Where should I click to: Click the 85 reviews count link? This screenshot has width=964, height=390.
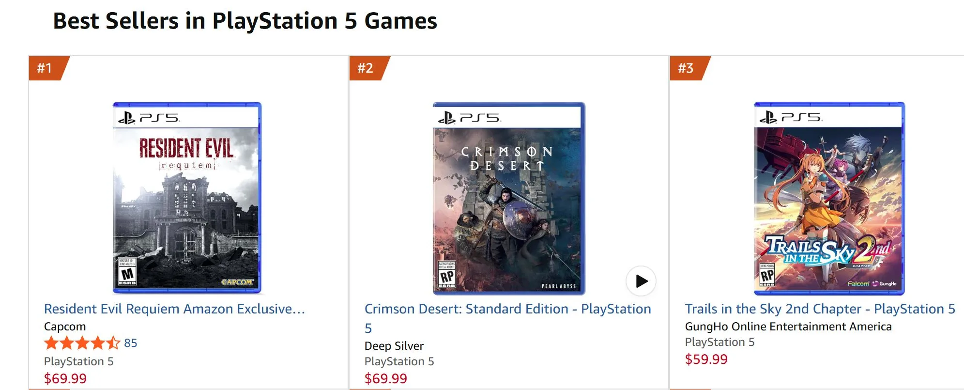(130, 343)
